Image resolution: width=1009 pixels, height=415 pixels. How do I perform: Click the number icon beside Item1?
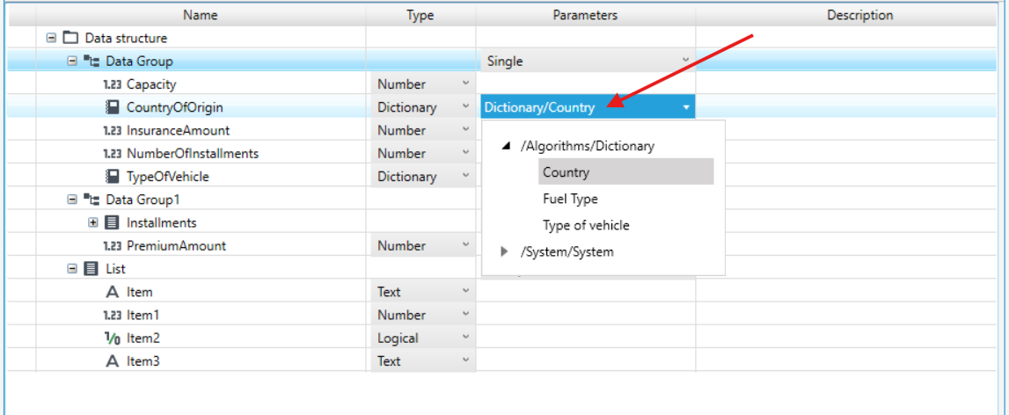112,316
